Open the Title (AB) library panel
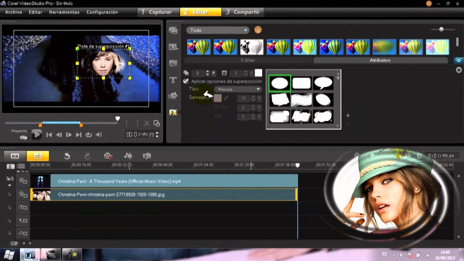Image resolution: width=464 pixels, height=261 pixels. (173, 63)
